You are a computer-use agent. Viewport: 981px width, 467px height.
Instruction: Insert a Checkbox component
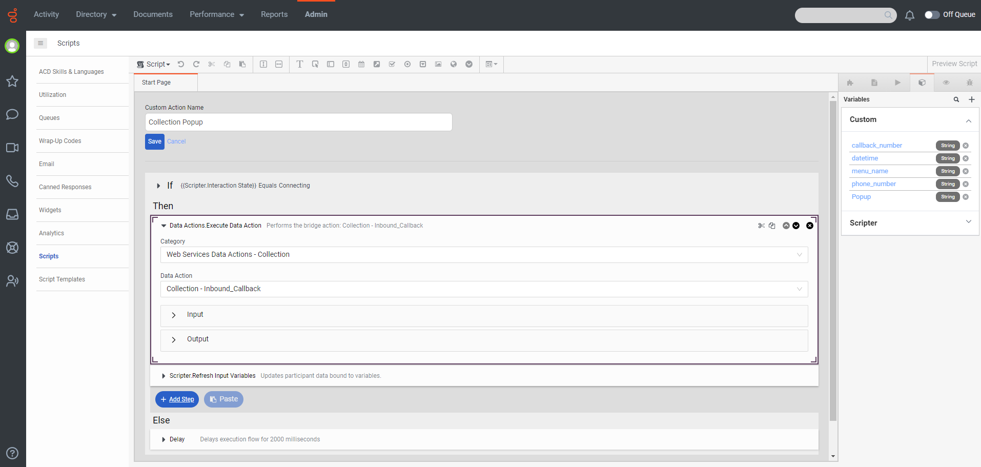coord(392,64)
